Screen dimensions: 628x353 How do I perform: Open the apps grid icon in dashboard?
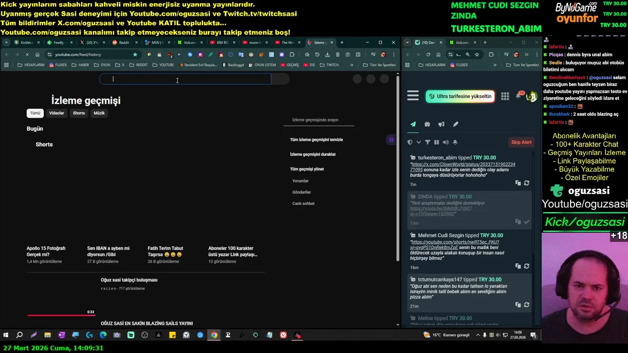(x=505, y=96)
